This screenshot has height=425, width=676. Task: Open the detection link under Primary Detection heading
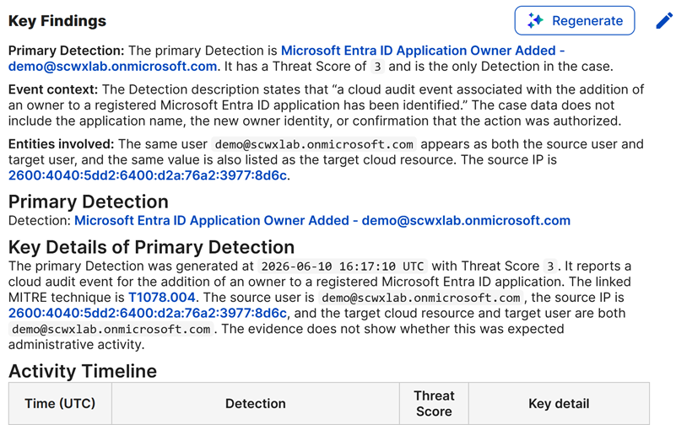pyautogui.click(x=322, y=220)
